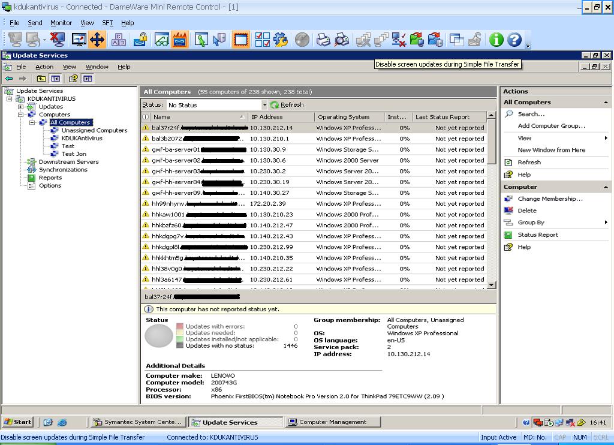Screen dimensions: 614x445
Task: Toggle the full screen move arrows icon
Action: (97, 40)
